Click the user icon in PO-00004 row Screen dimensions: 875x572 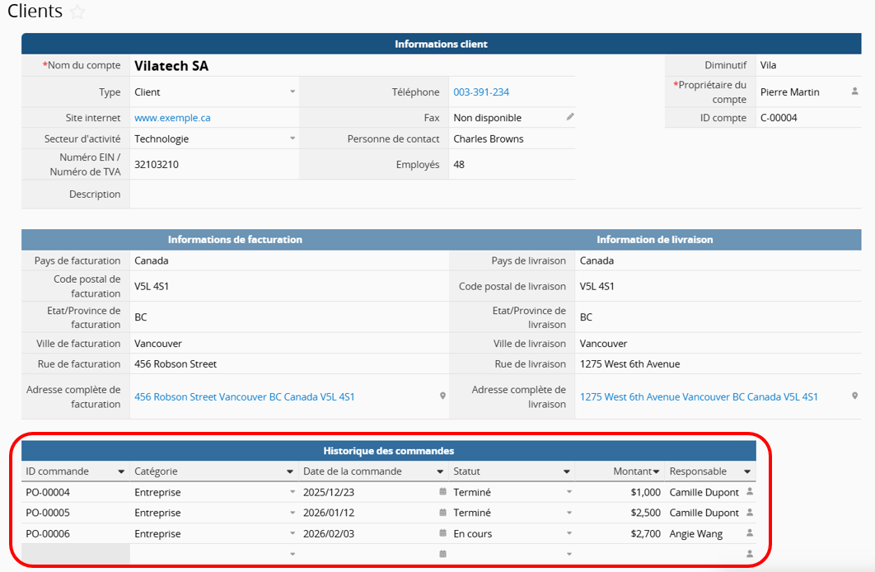749,492
